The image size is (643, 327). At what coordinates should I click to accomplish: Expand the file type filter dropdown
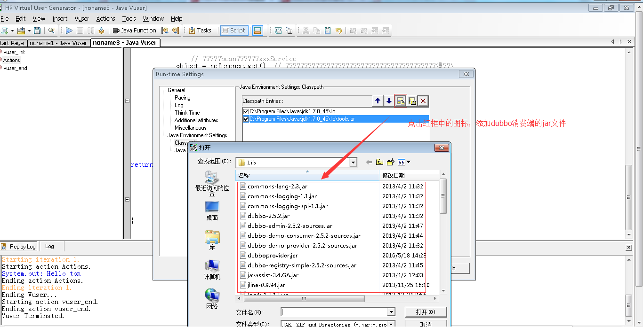pos(391,324)
